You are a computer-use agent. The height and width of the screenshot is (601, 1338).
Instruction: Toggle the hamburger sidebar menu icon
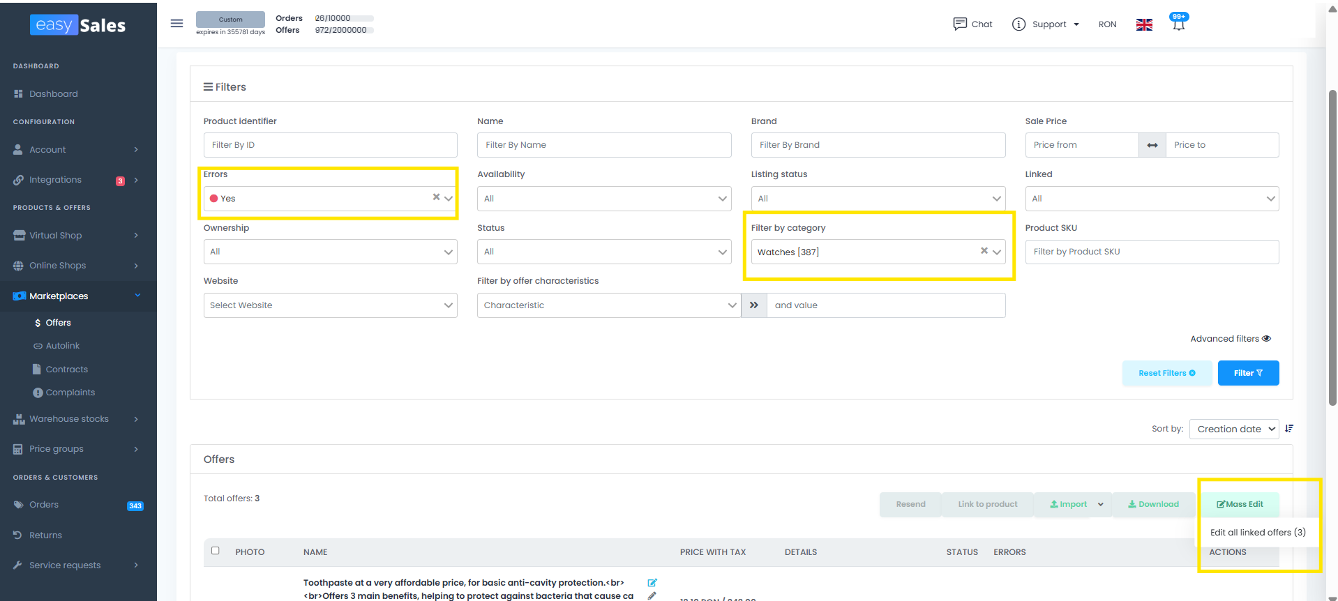(177, 24)
